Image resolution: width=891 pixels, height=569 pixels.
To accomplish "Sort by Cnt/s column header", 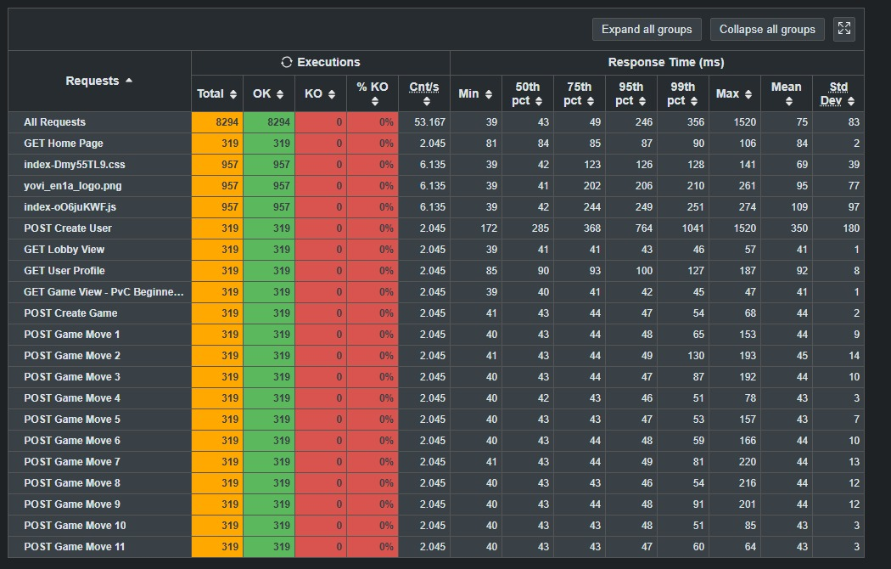I will tap(424, 93).
